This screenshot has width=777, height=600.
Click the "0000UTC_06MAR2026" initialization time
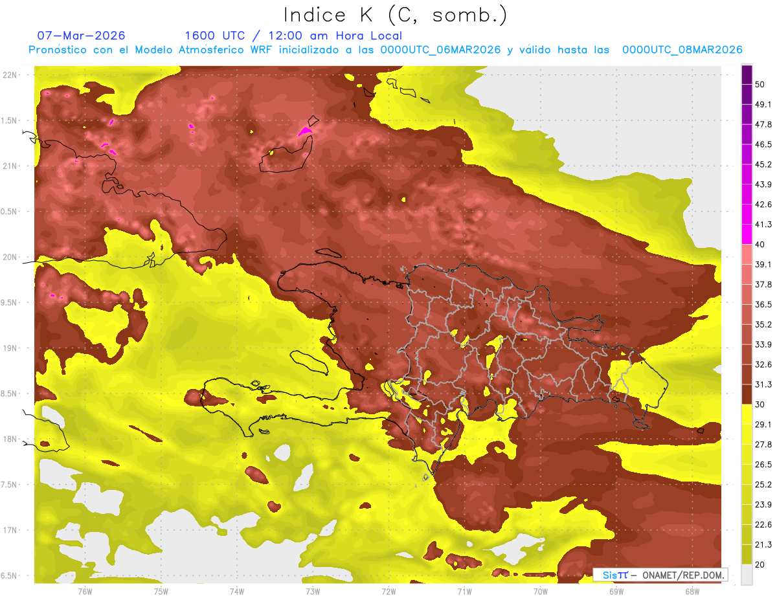(x=440, y=50)
